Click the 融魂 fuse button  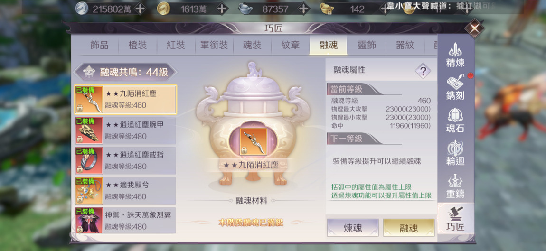click(x=409, y=228)
